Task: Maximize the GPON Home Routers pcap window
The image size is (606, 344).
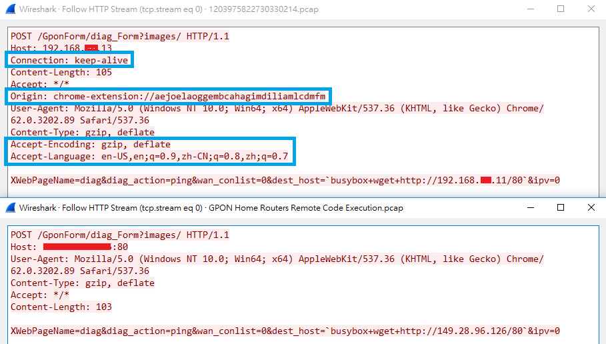Action: click(x=561, y=207)
